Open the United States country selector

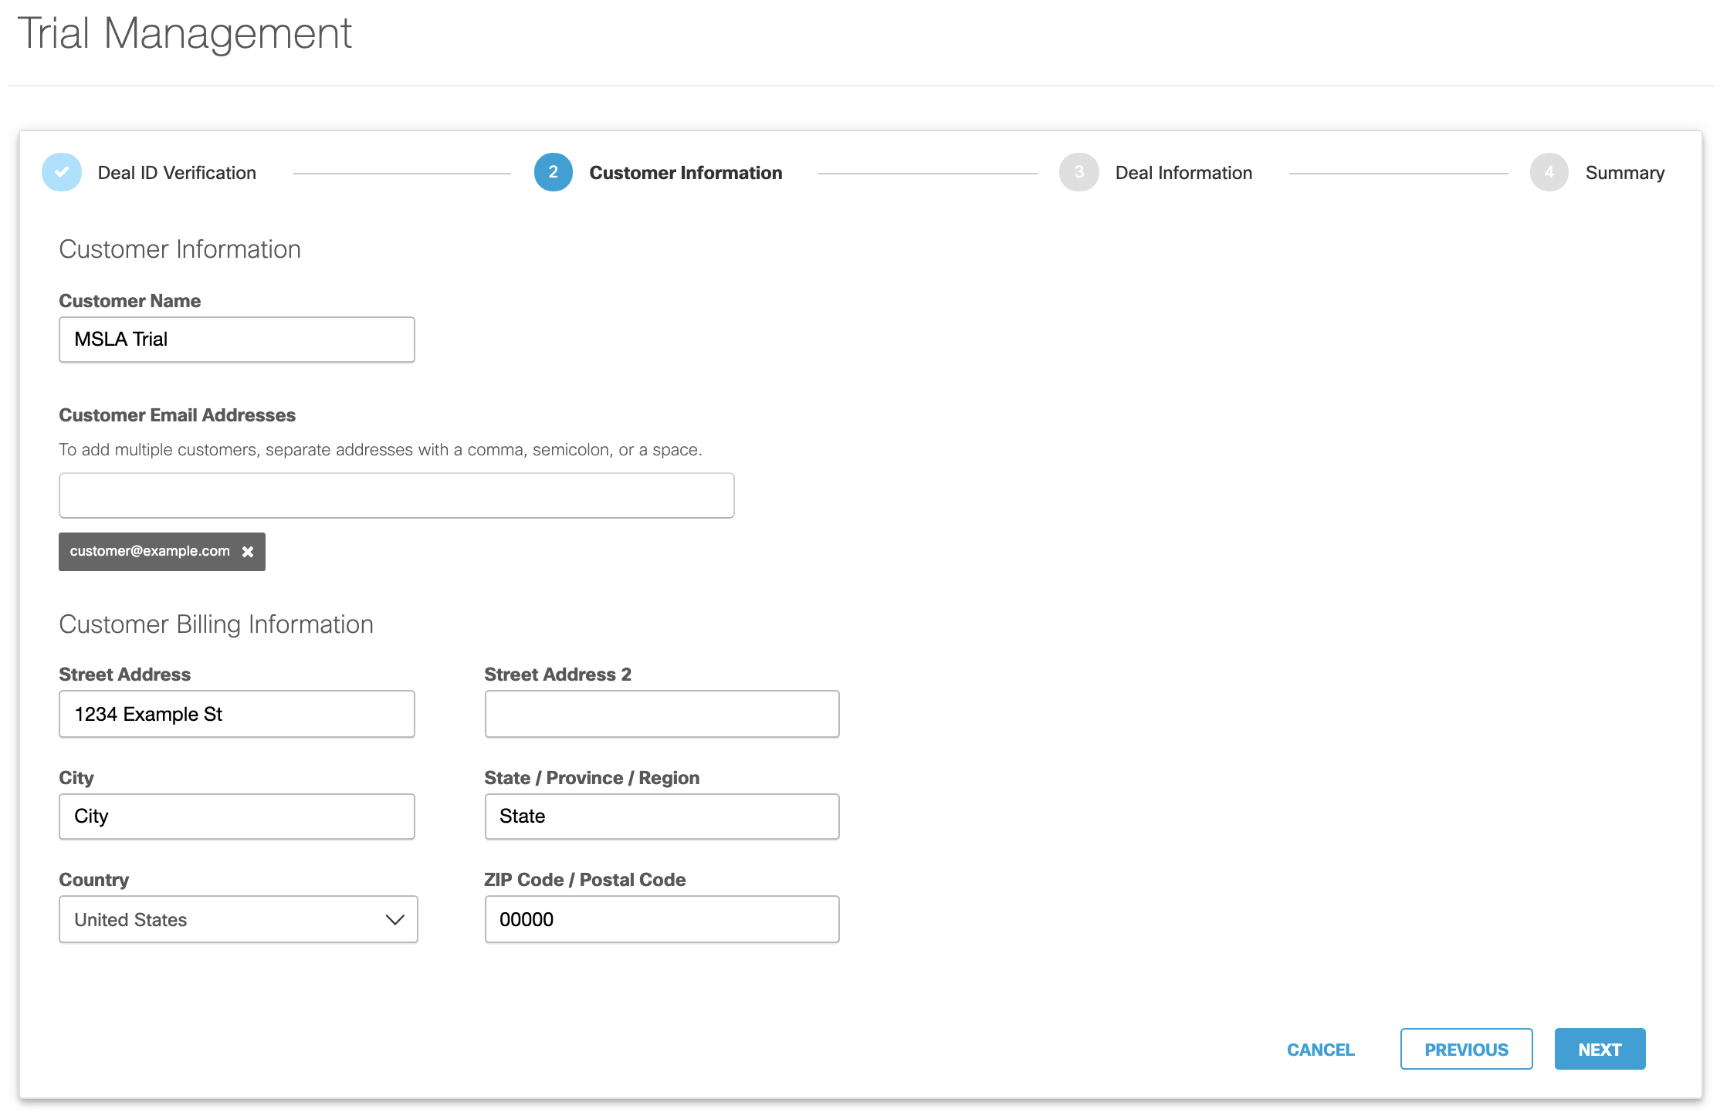click(x=224, y=919)
